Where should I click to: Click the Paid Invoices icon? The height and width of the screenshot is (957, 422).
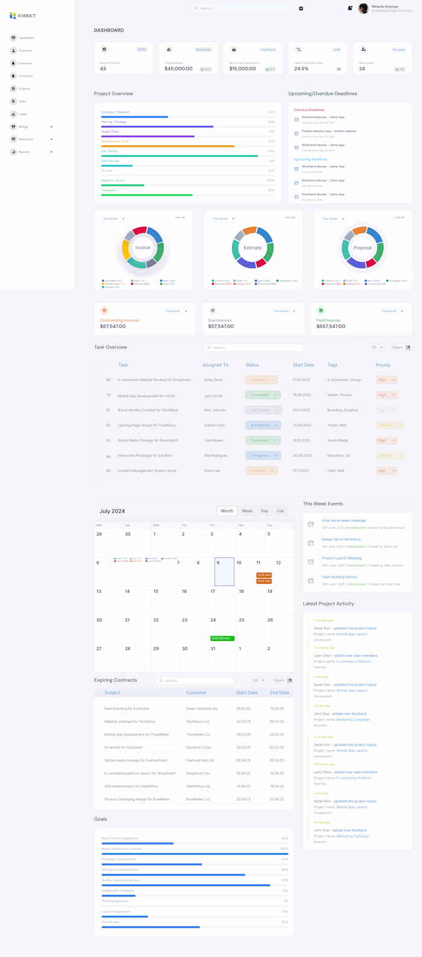click(321, 311)
